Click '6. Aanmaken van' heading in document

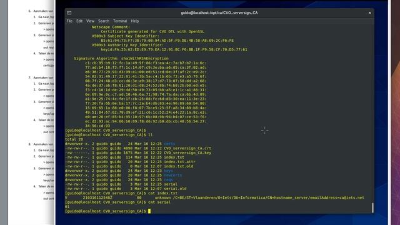41,11
